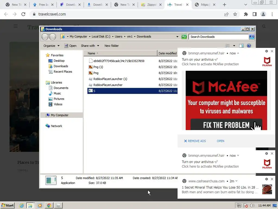Screen dimensions: 278x209
Task: Expand the Chrome tab search chevron
Action: pos(245,5)
